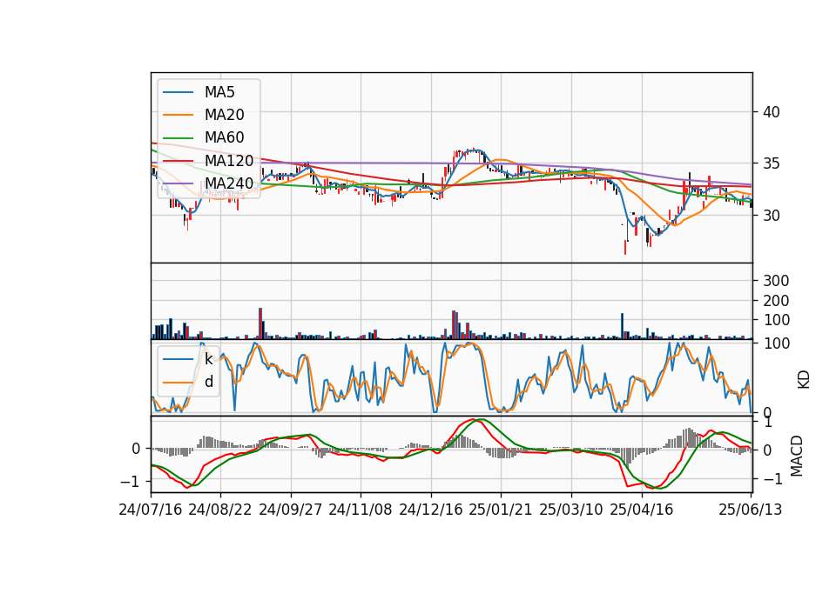Click the 25/04/16 date tick label
The height and width of the screenshot is (600, 836).
tap(642, 510)
